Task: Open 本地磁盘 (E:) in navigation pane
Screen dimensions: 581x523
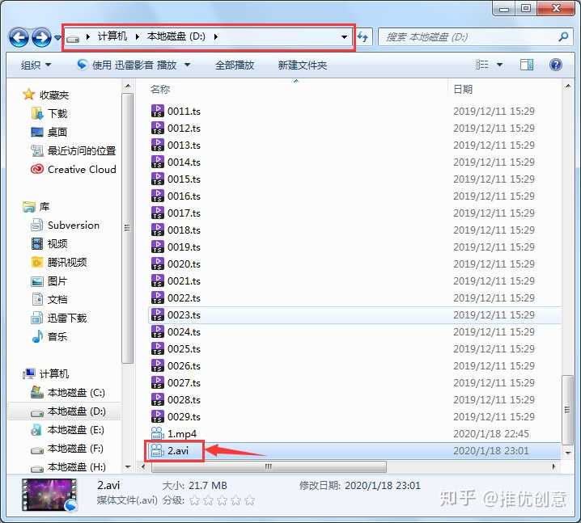Action: (x=76, y=430)
